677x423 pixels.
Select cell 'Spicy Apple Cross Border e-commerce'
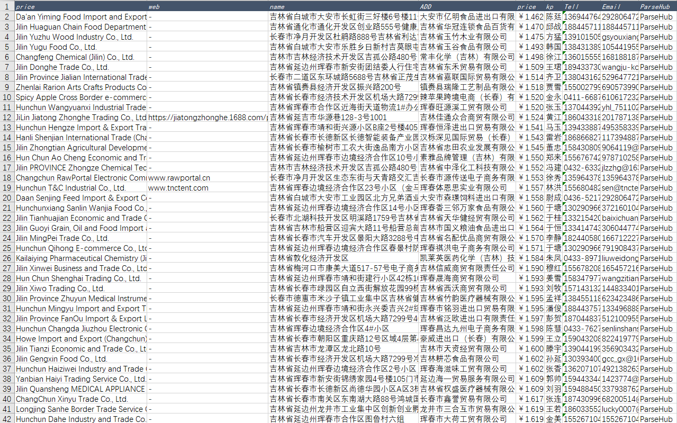click(x=81, y=97)
